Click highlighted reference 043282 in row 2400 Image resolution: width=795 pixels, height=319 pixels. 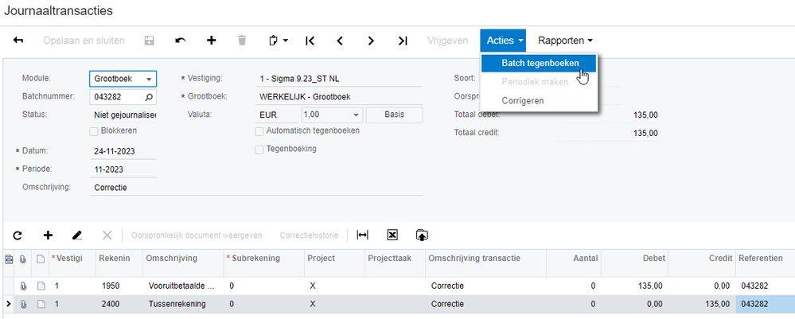(x=765, y=305)
